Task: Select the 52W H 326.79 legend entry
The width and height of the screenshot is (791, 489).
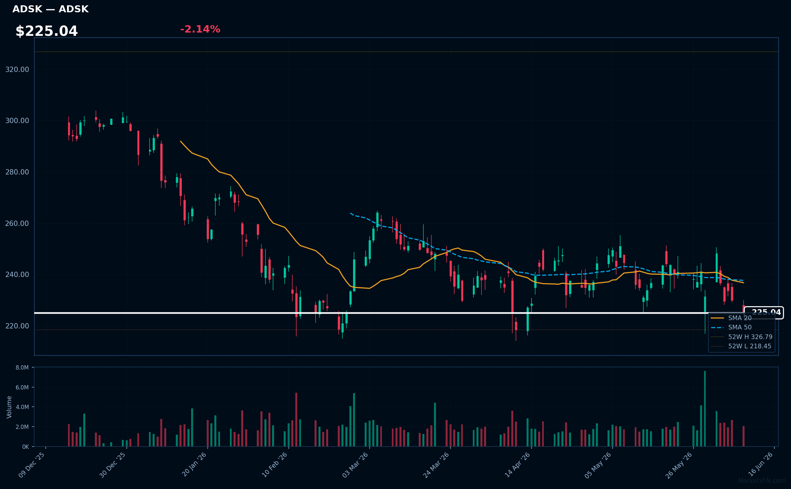Action: click(x=742, y=337)
